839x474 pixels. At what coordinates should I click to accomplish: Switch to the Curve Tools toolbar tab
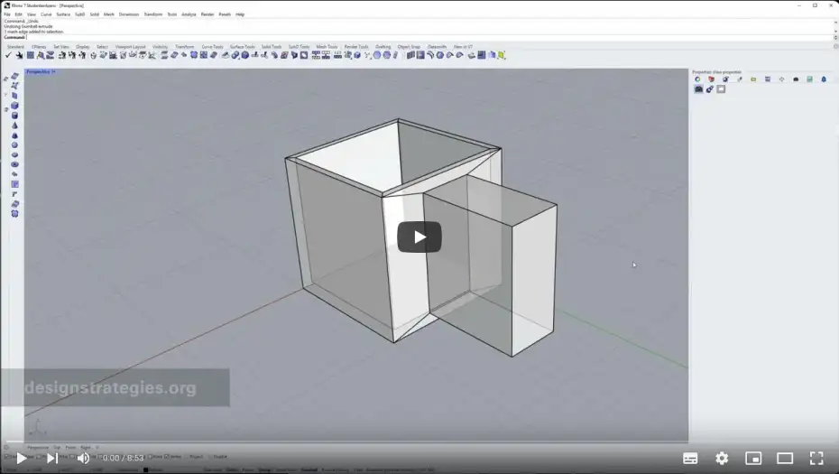[x=212, y=47]
